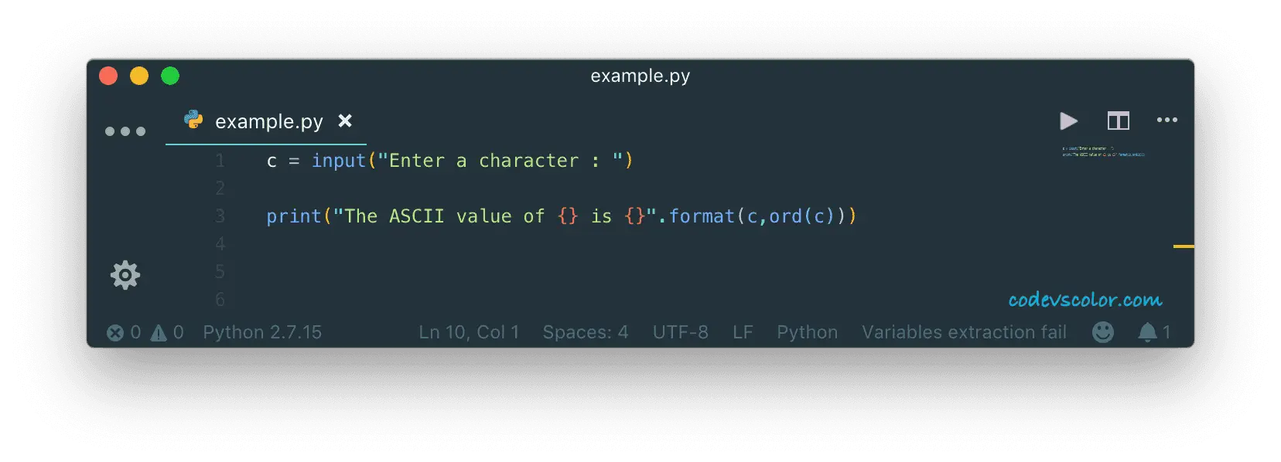
Task: Click the Variables extraction fail message
Action: (964, 332)
